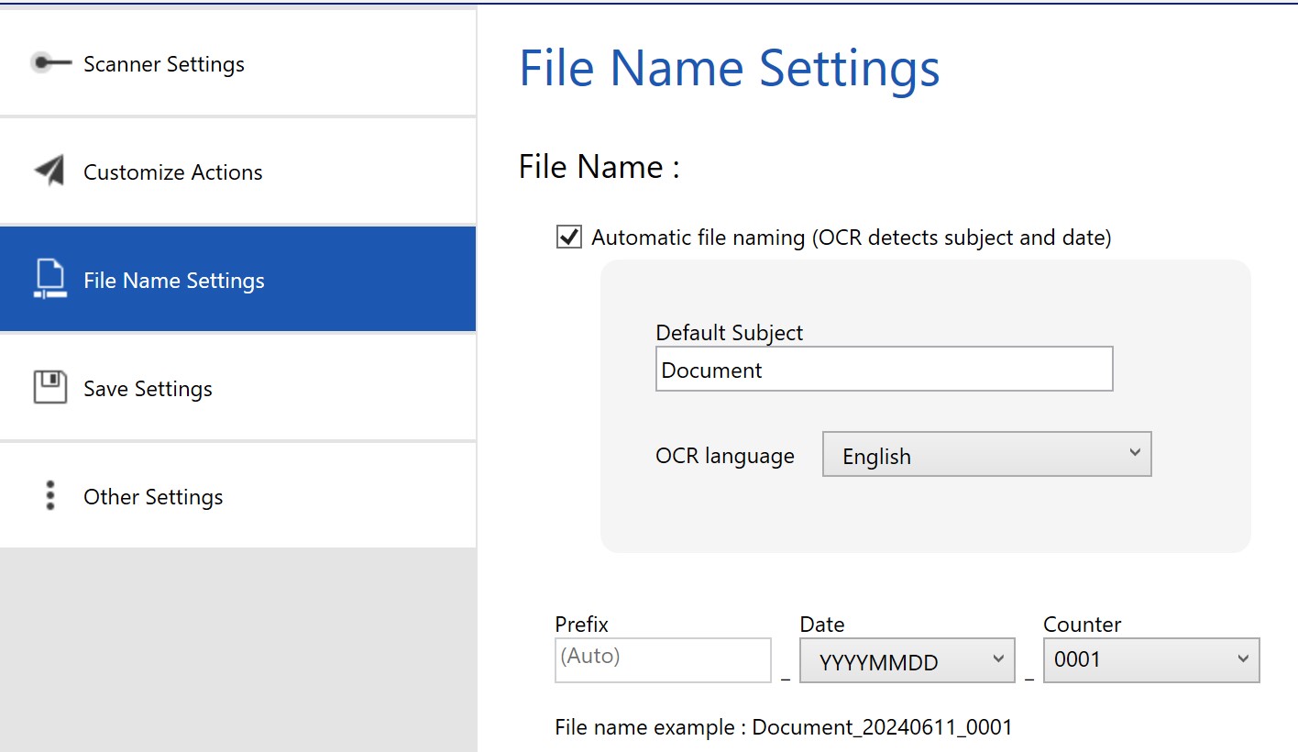1298x752 pixels.
Task: Open the Other Settings tab label
Action: 153,497
